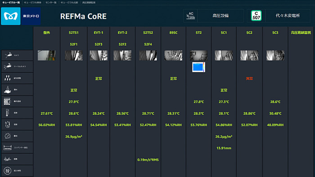Open the SC2 column header
Image resolution: width=315 pixels, height=177 pixels.
(249, 32)
